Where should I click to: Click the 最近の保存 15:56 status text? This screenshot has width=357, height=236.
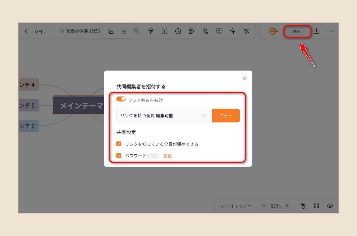tap(83, 31)
